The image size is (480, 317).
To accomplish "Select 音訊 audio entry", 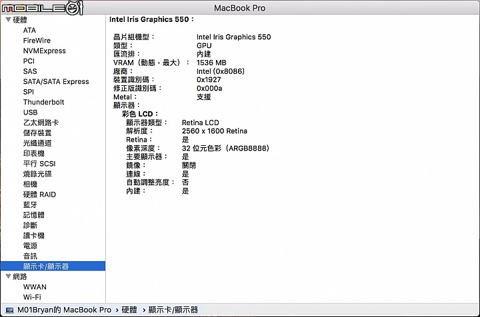I will pos(30,256).
